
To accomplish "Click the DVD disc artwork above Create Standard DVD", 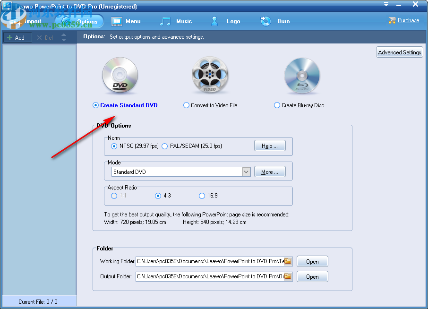I will coord(120,75).
